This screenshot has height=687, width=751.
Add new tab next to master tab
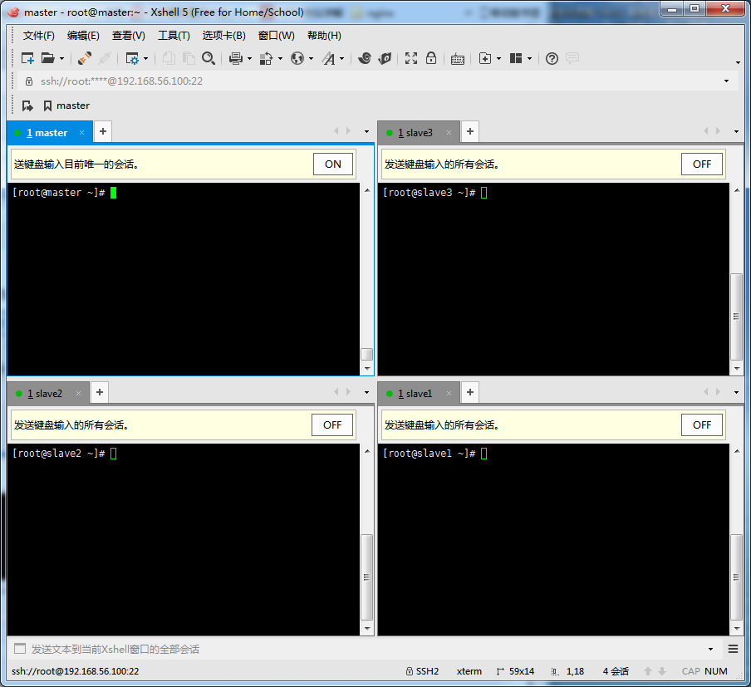point(103,131)
